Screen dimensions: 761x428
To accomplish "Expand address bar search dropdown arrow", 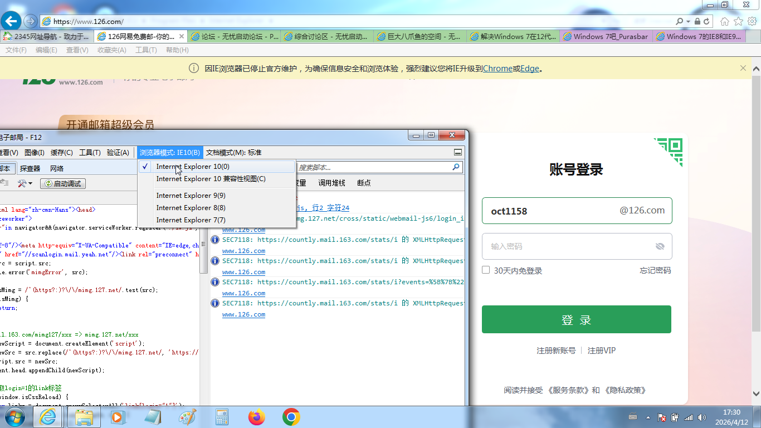I will [688, 21].
